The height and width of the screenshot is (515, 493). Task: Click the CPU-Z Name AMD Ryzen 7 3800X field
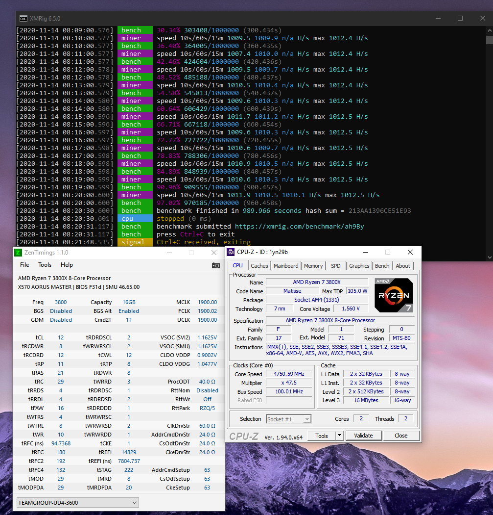(317, 282)
